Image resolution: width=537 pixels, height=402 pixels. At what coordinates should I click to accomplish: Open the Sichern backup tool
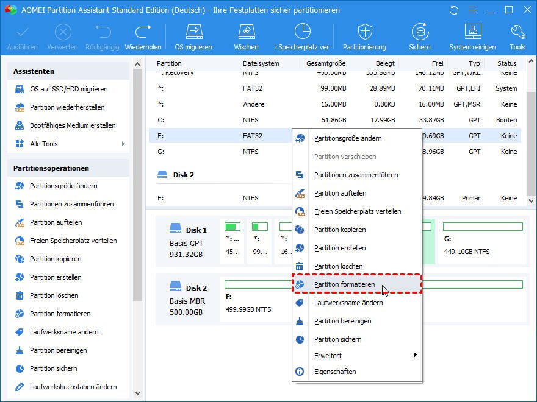[x=419, y=32]
